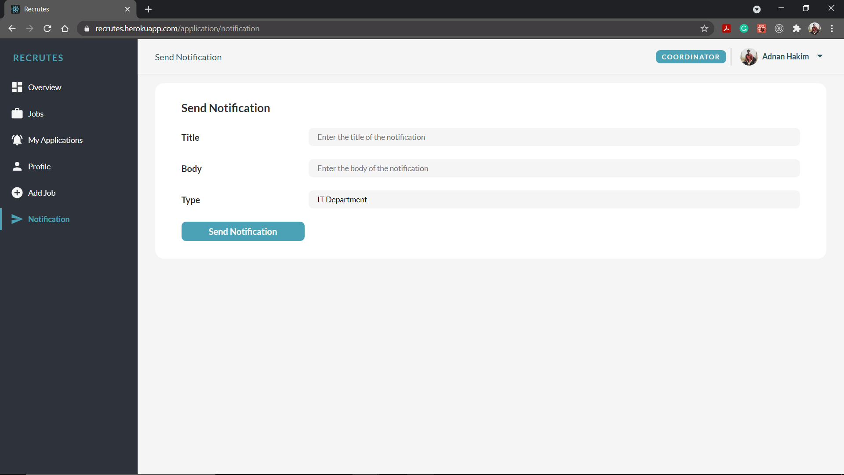The height and width of the screenshot is (475, 844).
Task: Click the Add Job plus icon
Action: 17,193
